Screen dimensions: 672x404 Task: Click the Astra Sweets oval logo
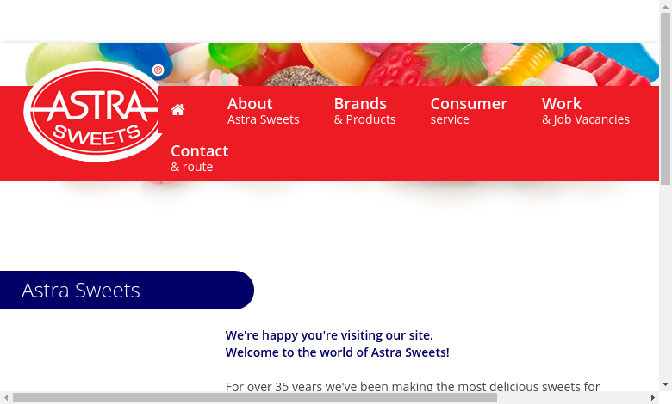[93, 112]
